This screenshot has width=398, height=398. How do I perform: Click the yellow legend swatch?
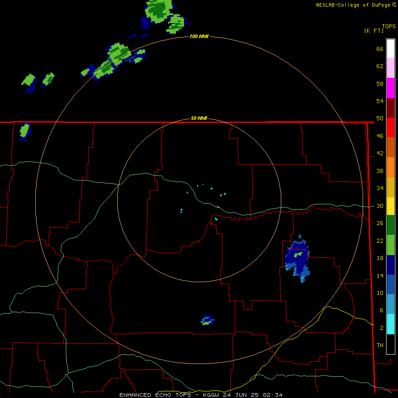[390, 206]
